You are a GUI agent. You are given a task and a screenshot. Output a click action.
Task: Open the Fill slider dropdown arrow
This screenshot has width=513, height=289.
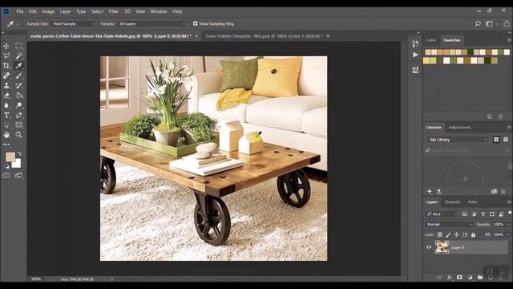[508, 234]
